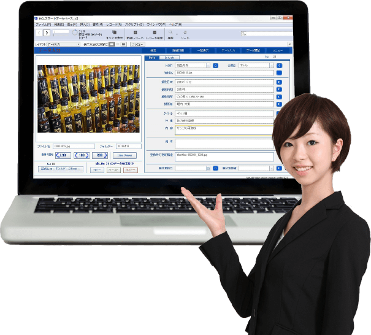Image resolution: width=371 pixels, height=335 pixels.
Task: Switch to table view icon
Action: click(123, 44)
